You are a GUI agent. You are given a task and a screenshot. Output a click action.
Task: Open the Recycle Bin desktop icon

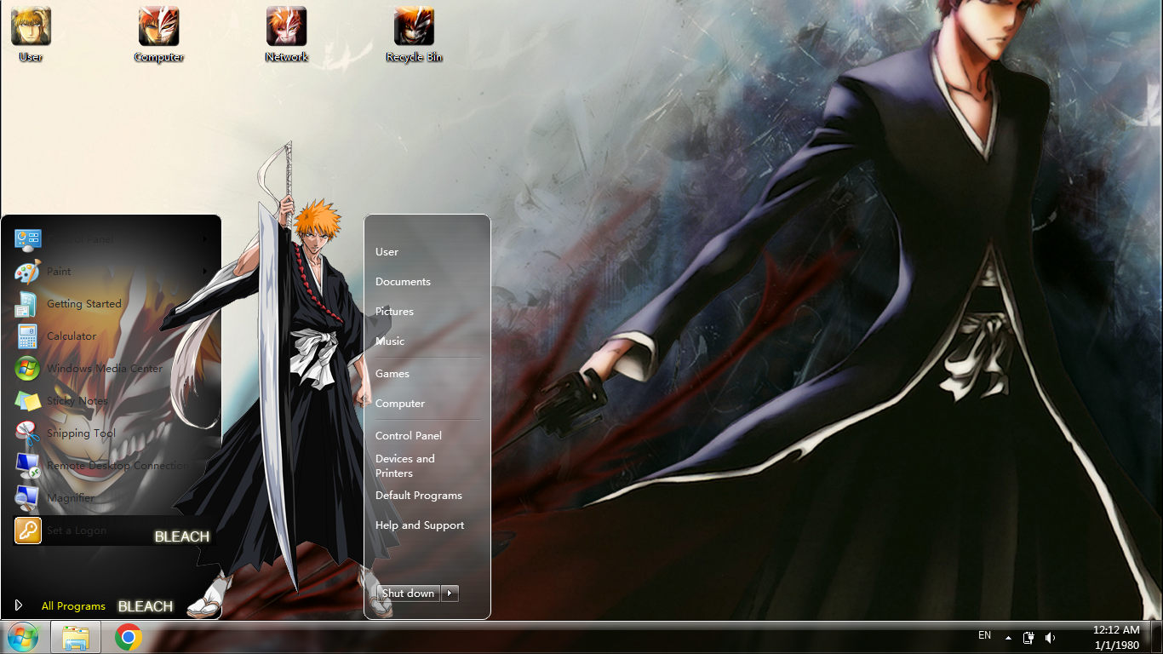pos(414,34)
